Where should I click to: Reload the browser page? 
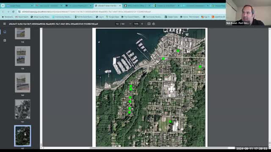(x=13, y=11)
